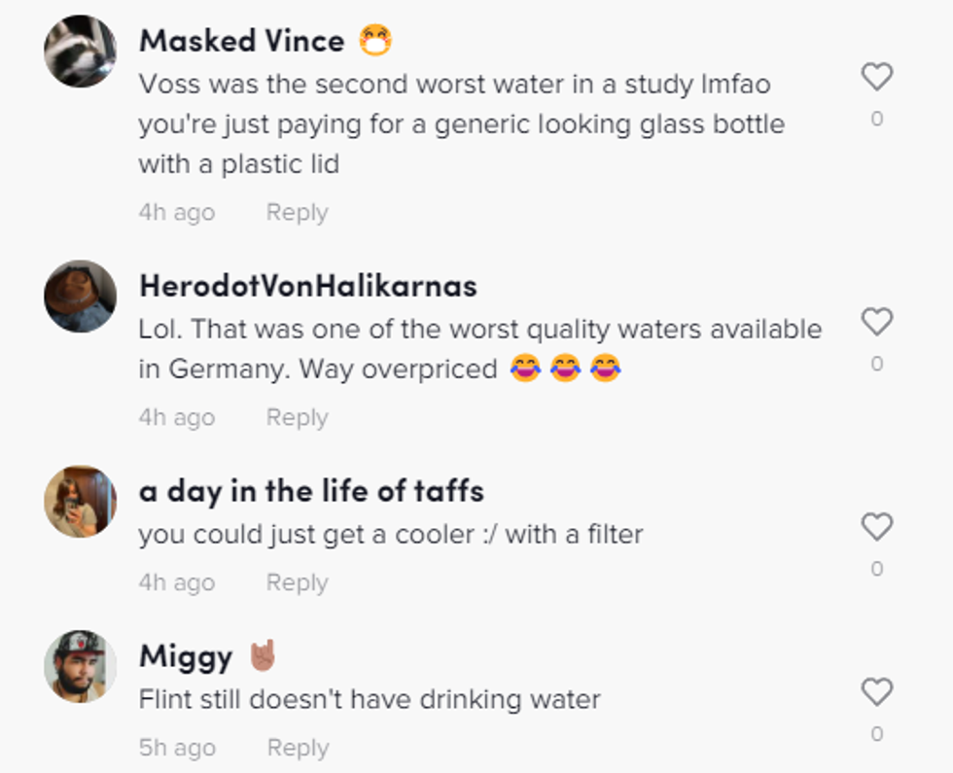Click the 5h ago timestamp on Miggy's comment

(176, 749)
